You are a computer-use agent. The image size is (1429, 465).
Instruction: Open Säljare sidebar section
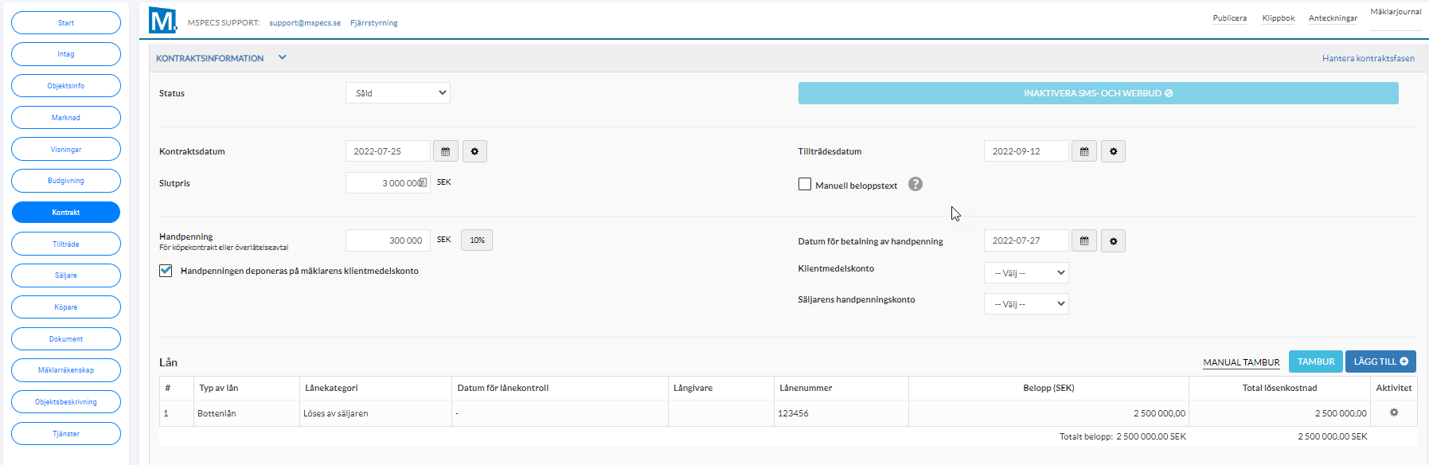66,275
